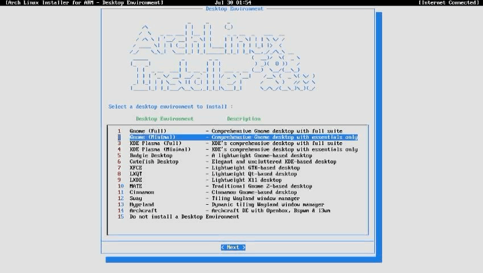The image size is (483, 273).
Task: Click 'Select a desktop environment to install' prompt
Action: coord(170,107)
